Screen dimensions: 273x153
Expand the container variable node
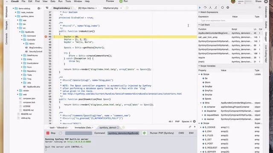tap(203, 107)
